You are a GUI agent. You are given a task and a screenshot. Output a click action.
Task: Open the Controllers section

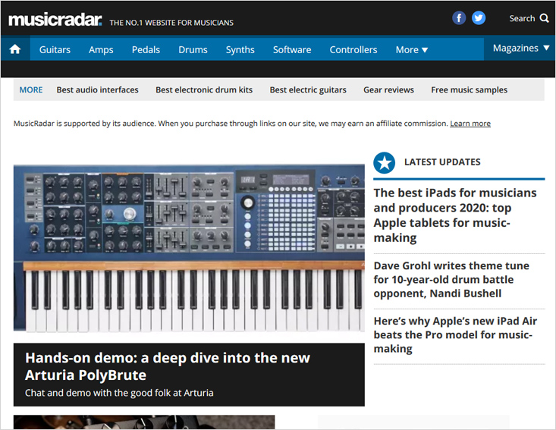pyautogui.click(x=353, y=49)
